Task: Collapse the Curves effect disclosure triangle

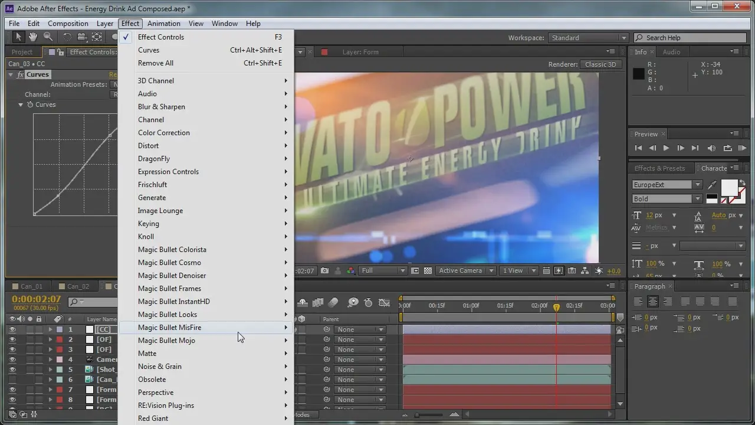Action: [x=11, y=75]
